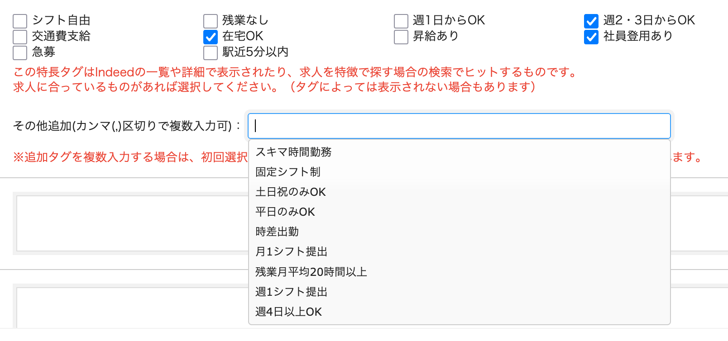
Task: Tick the 急募 checkbox
Action: coord(20,52)
